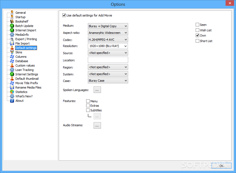Click the File Import disk icon
236x173 pixels.
(x=12, y=43)
